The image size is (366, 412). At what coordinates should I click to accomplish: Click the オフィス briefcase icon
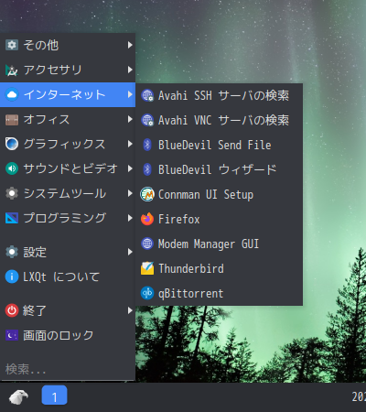point(12,120)
